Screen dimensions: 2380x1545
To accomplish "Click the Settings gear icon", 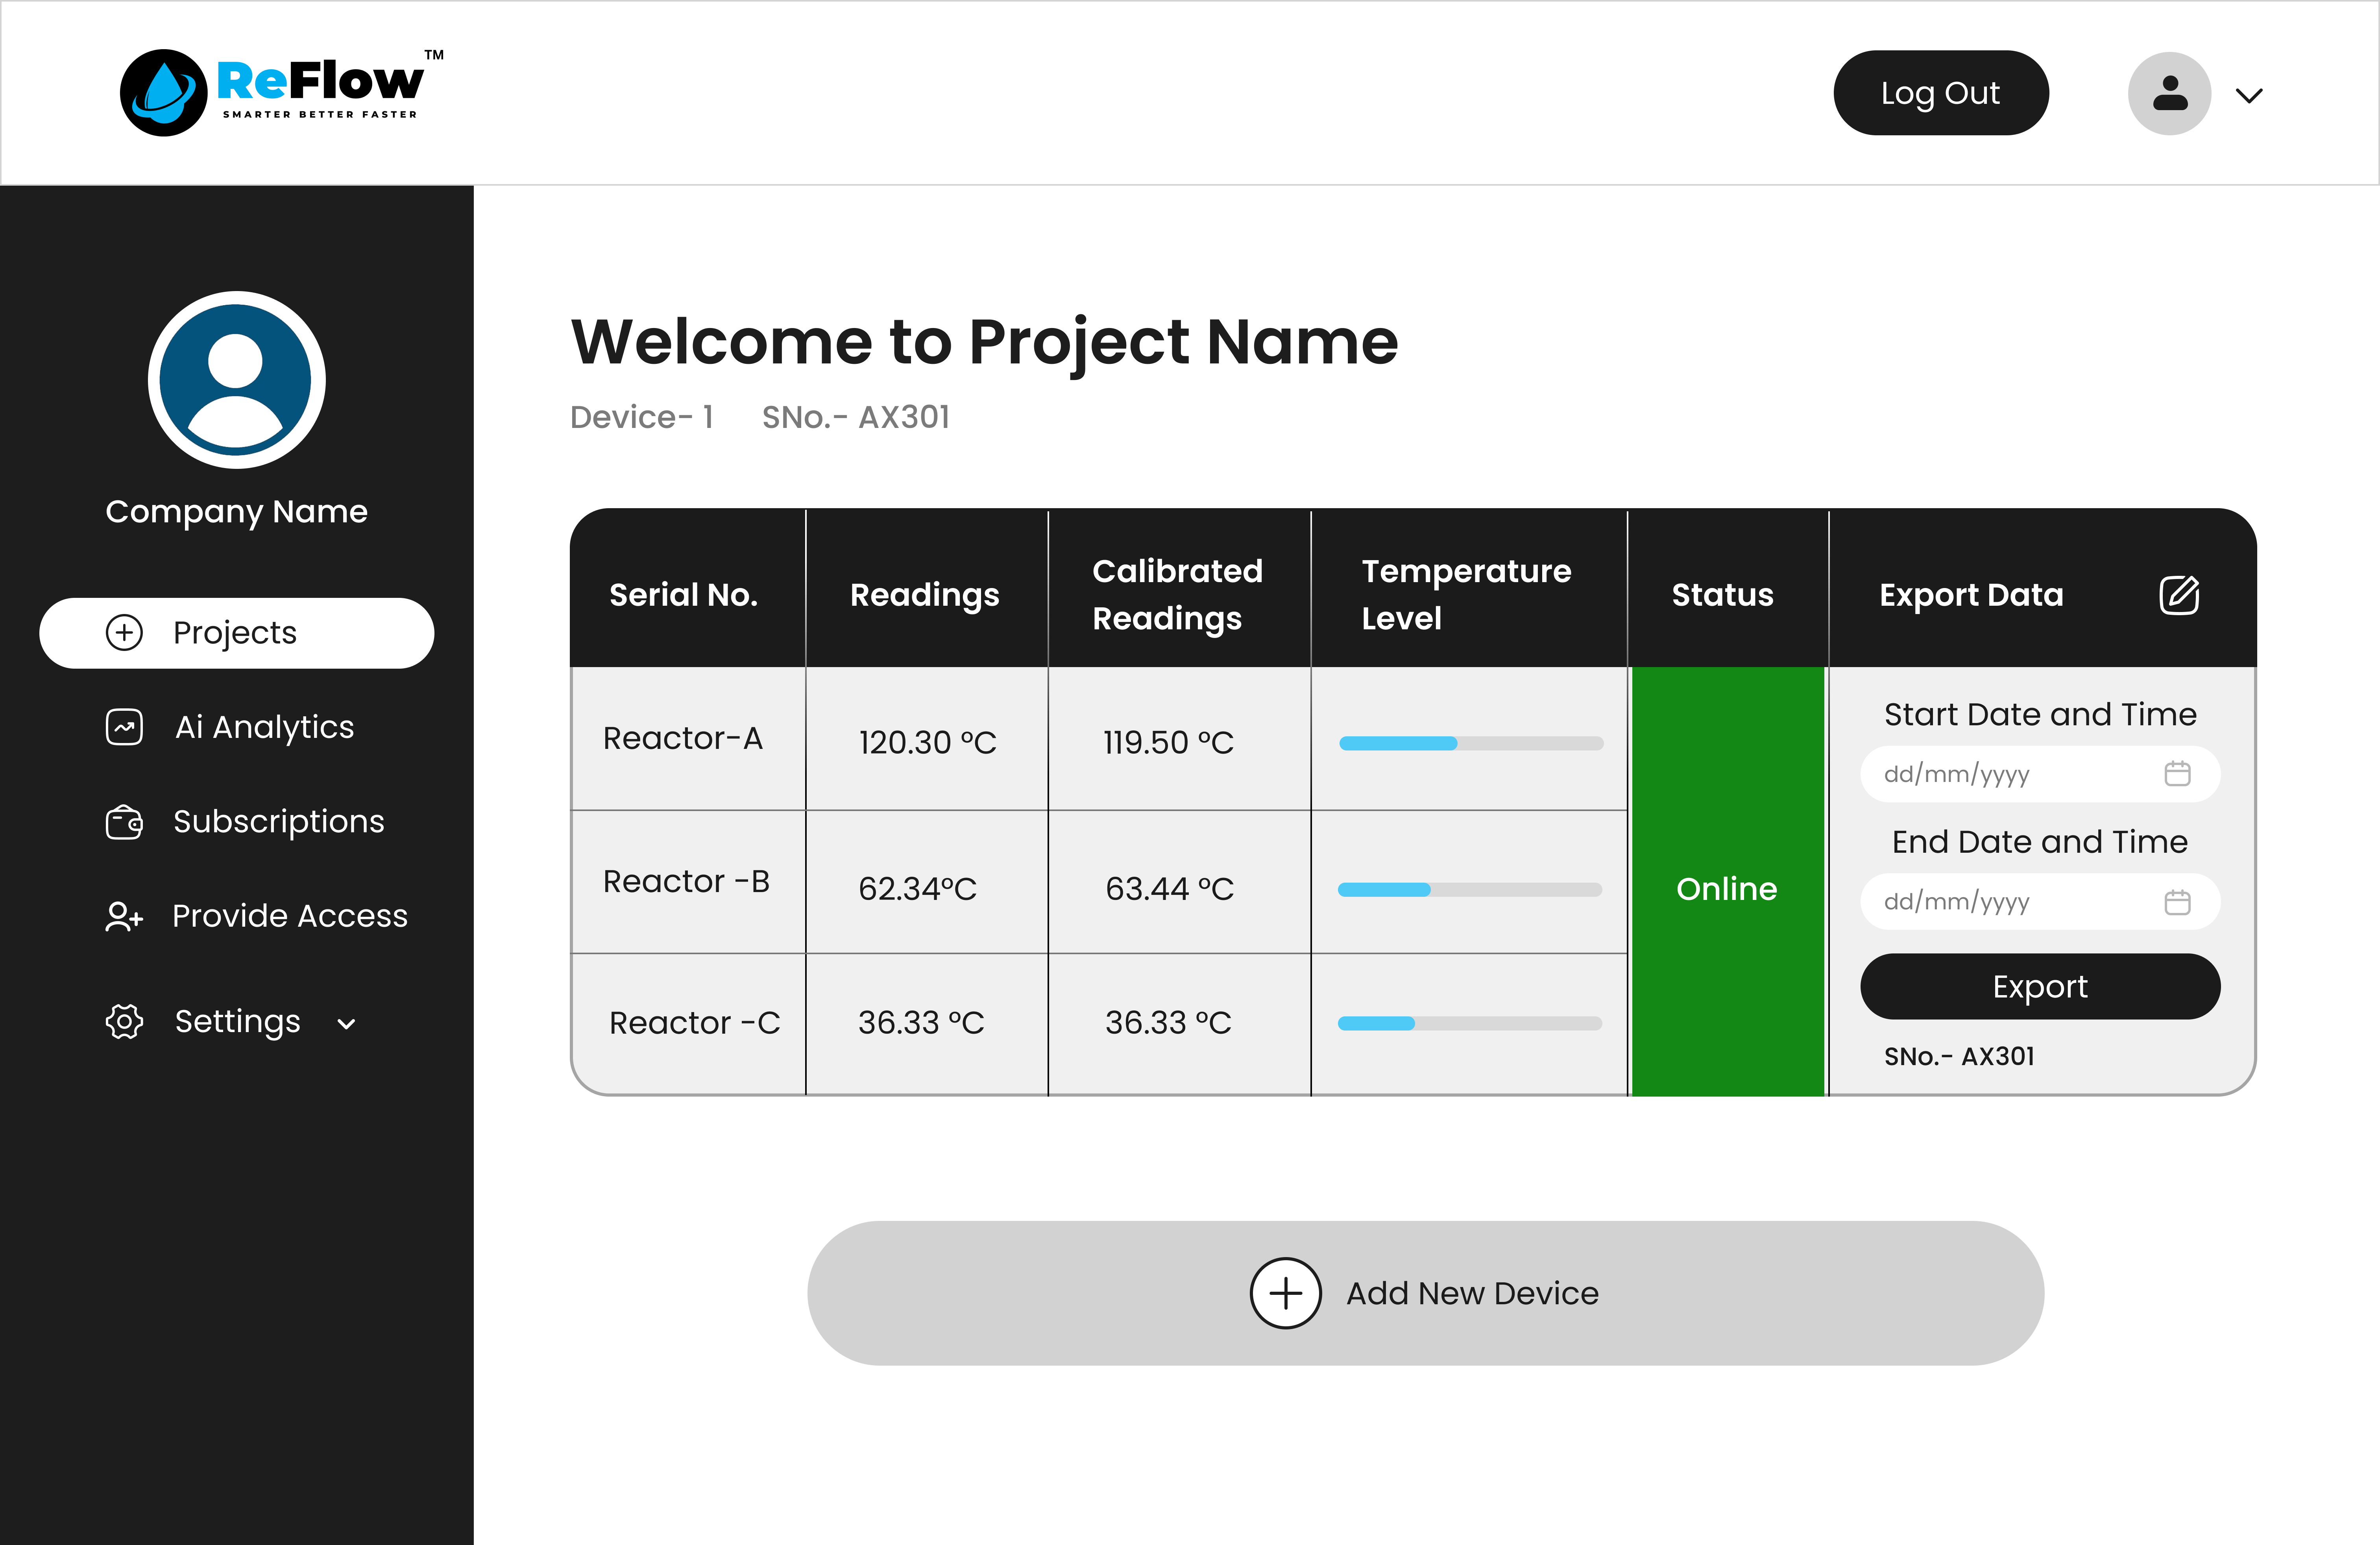I will tap(124, 1021).
